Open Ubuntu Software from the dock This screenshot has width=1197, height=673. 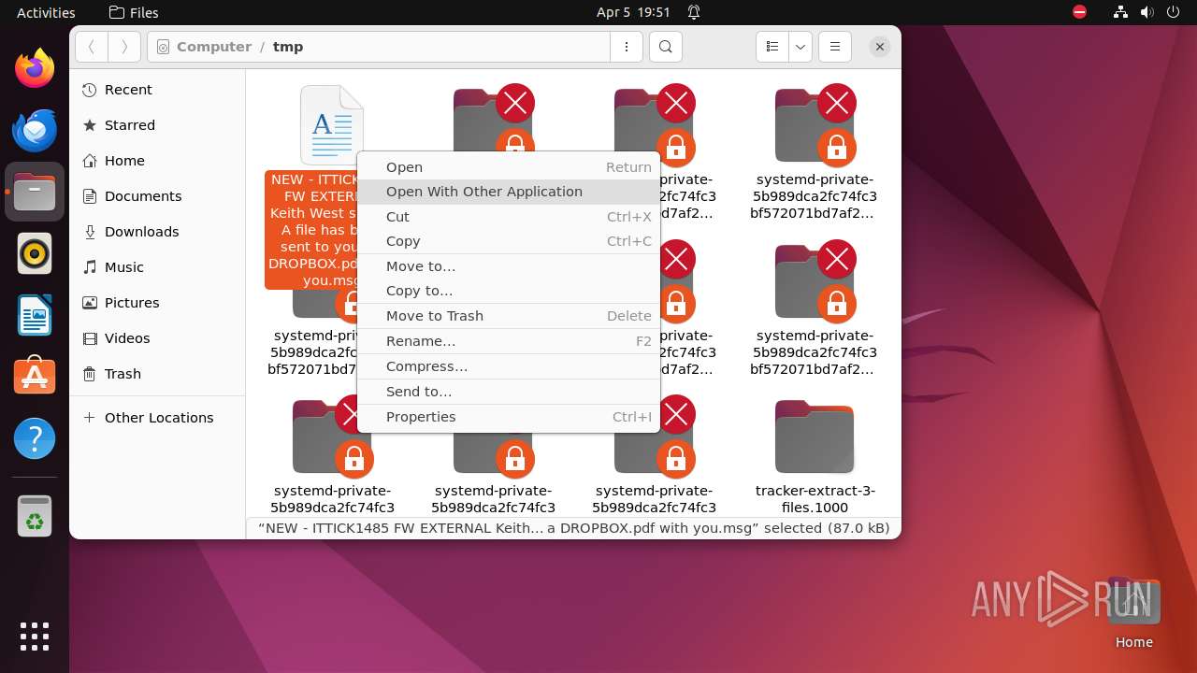35,377
